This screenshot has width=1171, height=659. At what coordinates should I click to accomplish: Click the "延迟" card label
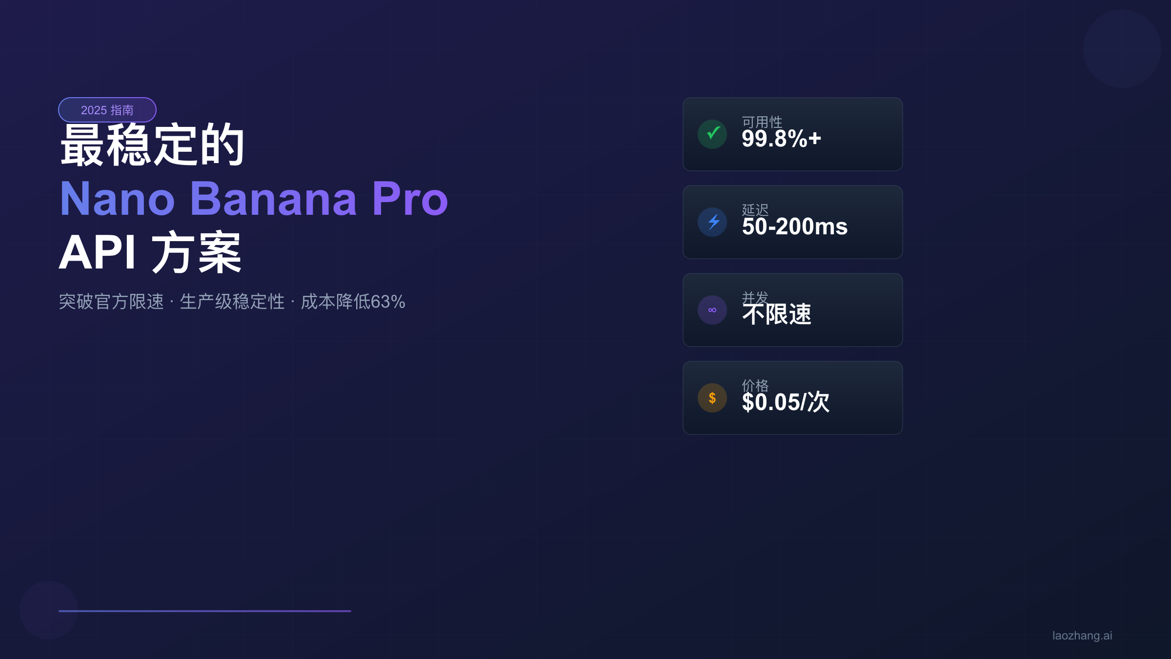coord(755,208)
